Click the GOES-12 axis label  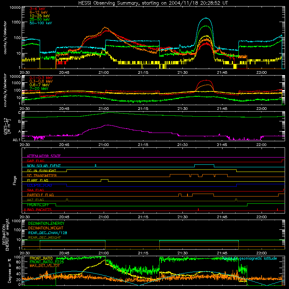tap(7, 126)
